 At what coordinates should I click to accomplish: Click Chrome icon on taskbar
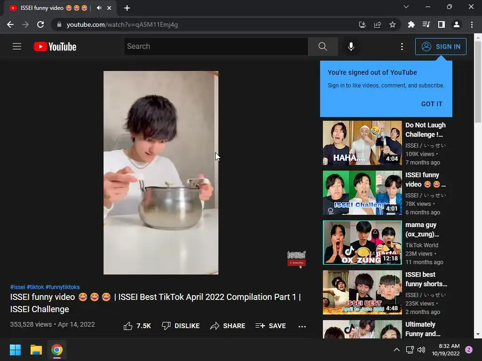57,350
